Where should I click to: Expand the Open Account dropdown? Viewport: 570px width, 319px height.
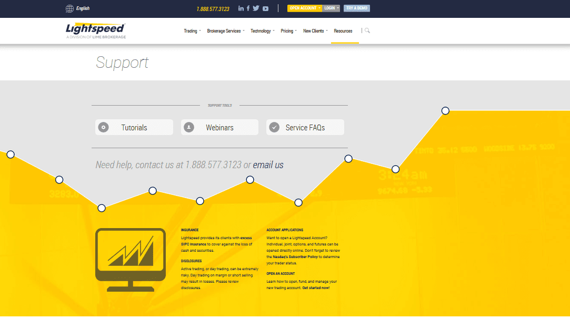[304, 8]
